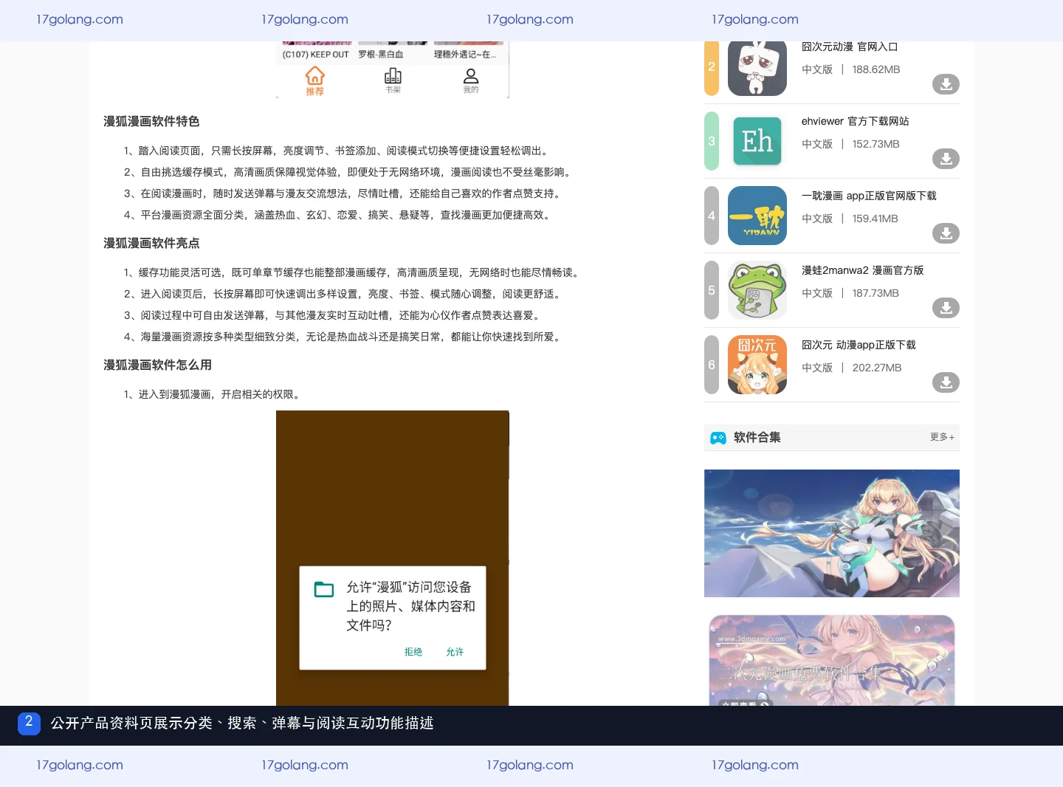Viewport: 1063px width, 787px height.
Task: Click step 1、进入到漫狐漫画，开启相关的权限
Action: point(213,394)
